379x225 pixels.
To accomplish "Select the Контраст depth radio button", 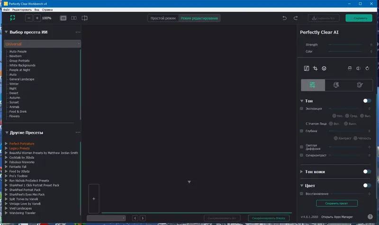I will 335,138.
